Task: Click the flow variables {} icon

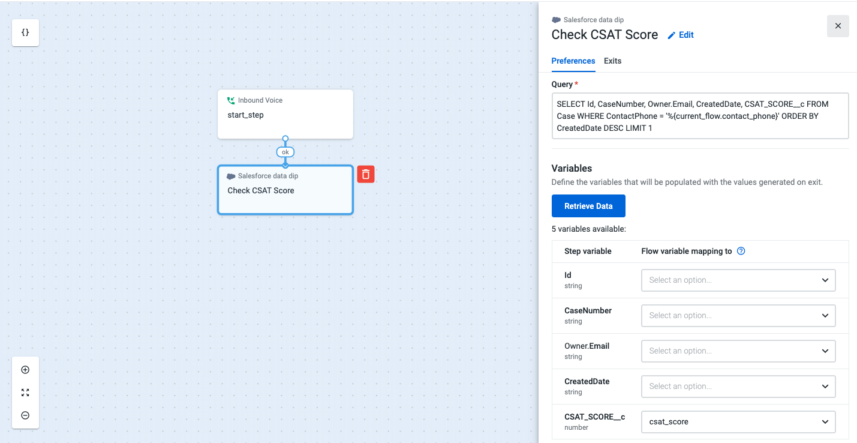Action: (x=25, y=32)
